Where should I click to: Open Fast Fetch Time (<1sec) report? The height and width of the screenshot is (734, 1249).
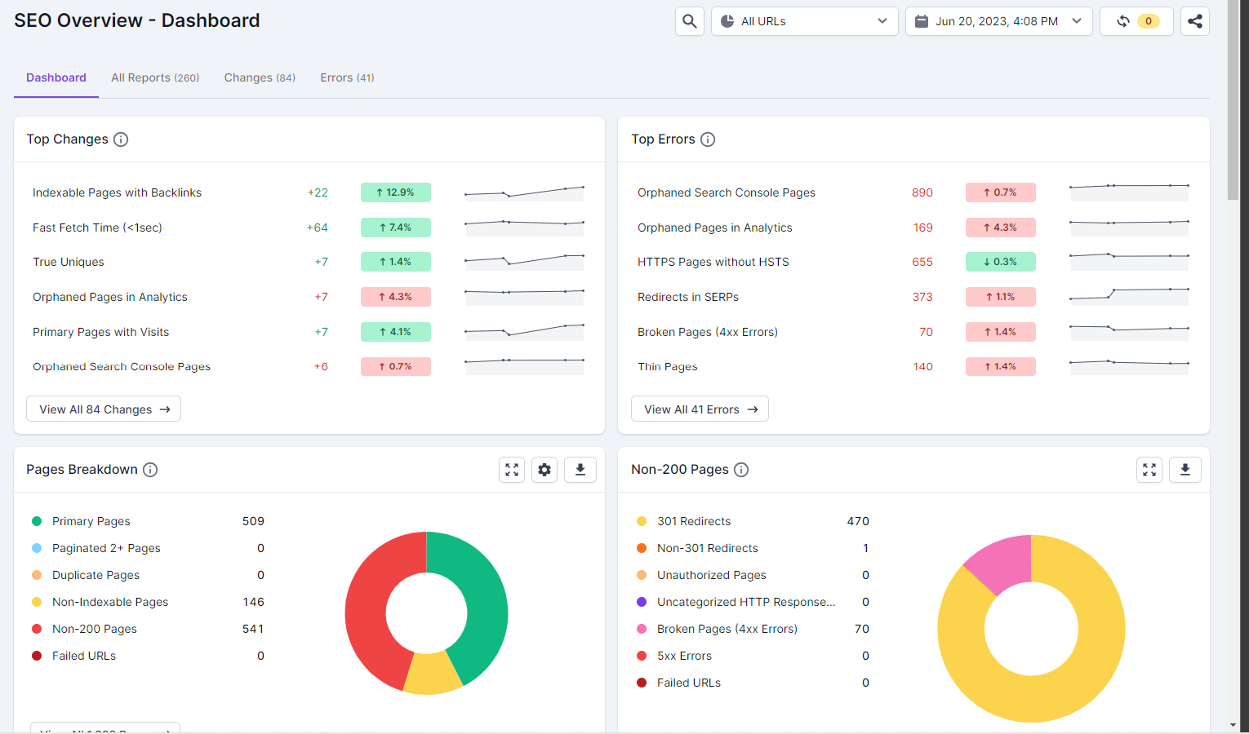[97, 228]
